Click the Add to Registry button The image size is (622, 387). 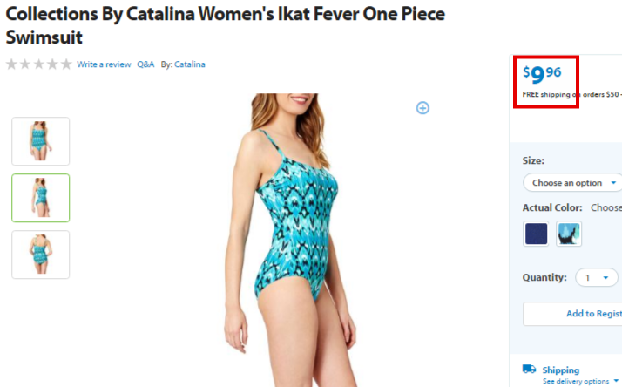572,314
